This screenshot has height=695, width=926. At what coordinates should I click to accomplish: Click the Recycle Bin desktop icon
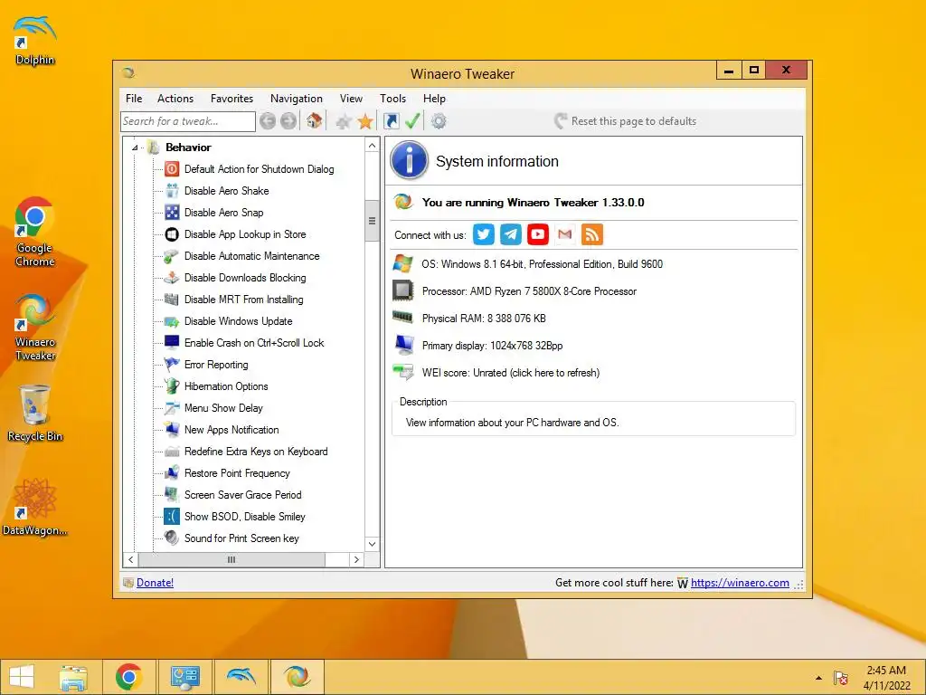pos(35,413)
